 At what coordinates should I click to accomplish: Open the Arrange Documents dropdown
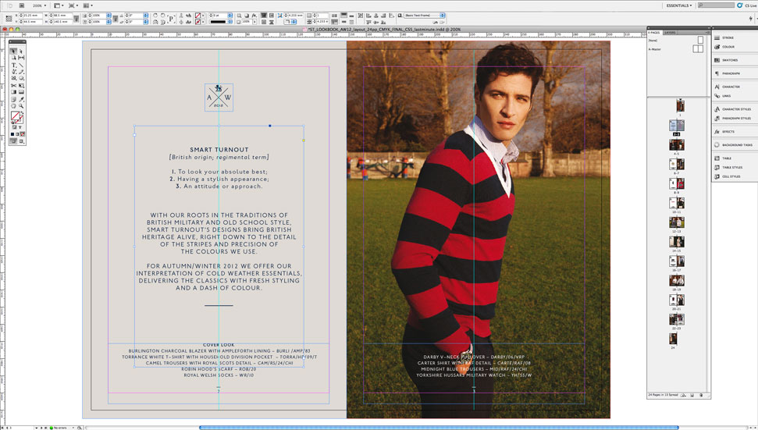88,5
